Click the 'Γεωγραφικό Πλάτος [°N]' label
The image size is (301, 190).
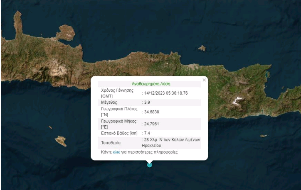(119, 112)
